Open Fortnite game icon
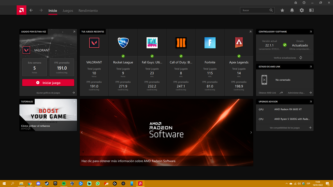 click(210, 43)
